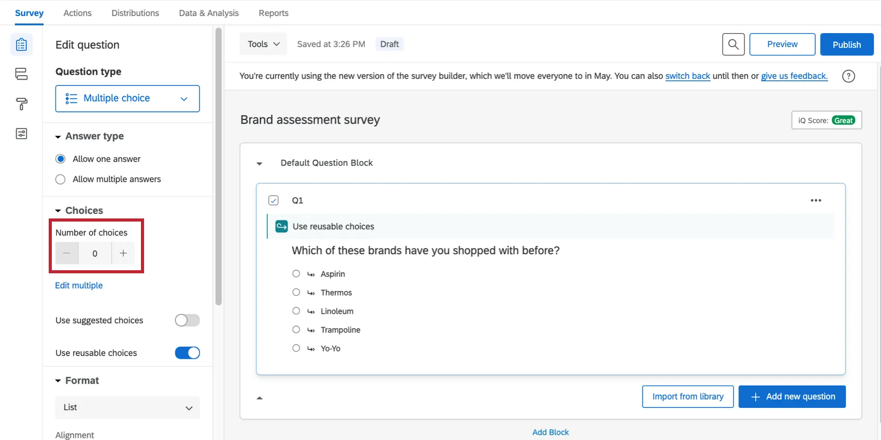Click the help question mark icon
This screenshot has height=440, width=881.
[x=848, y=76]
